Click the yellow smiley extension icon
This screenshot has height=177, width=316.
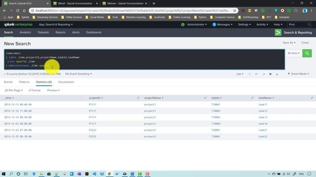[x=249, y=11]
